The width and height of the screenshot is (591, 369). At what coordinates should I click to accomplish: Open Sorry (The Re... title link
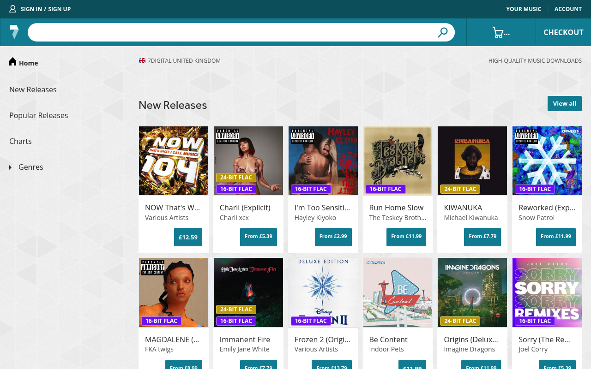tap(544, 339)
